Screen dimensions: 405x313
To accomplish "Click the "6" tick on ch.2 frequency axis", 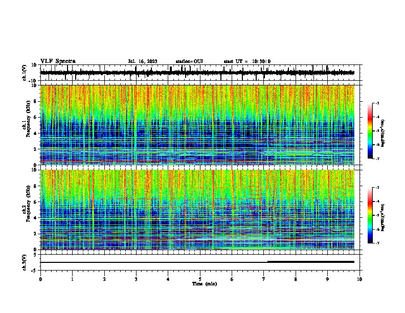I will pos(36,202).
